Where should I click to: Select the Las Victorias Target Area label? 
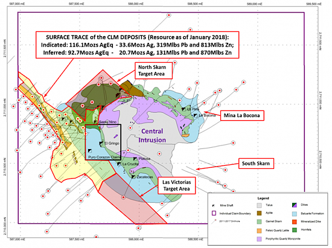177,186
